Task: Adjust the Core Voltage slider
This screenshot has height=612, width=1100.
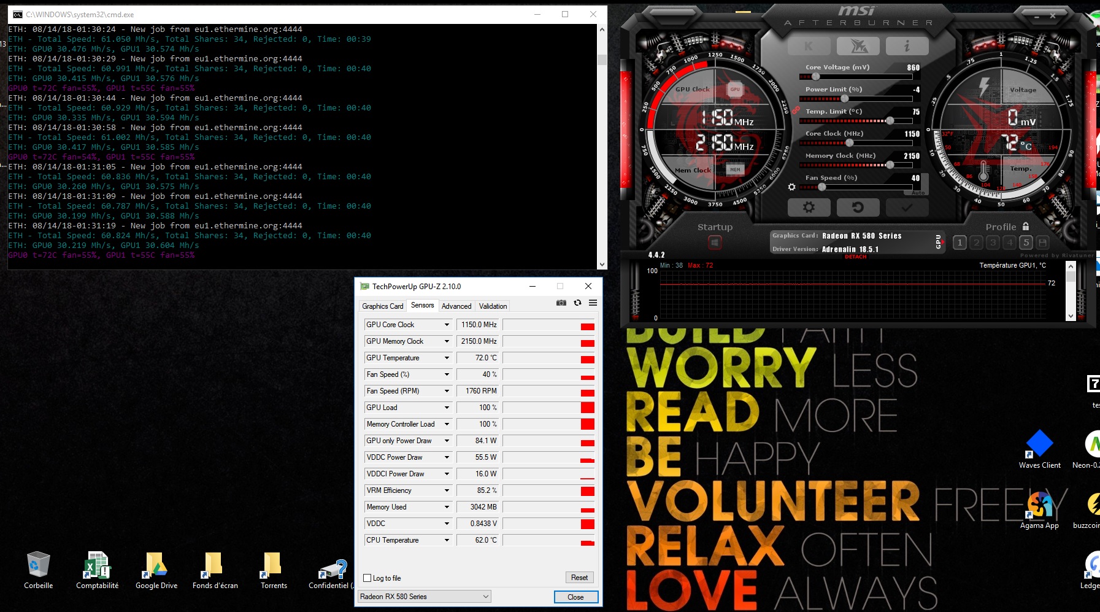Action: click(817, 76)
